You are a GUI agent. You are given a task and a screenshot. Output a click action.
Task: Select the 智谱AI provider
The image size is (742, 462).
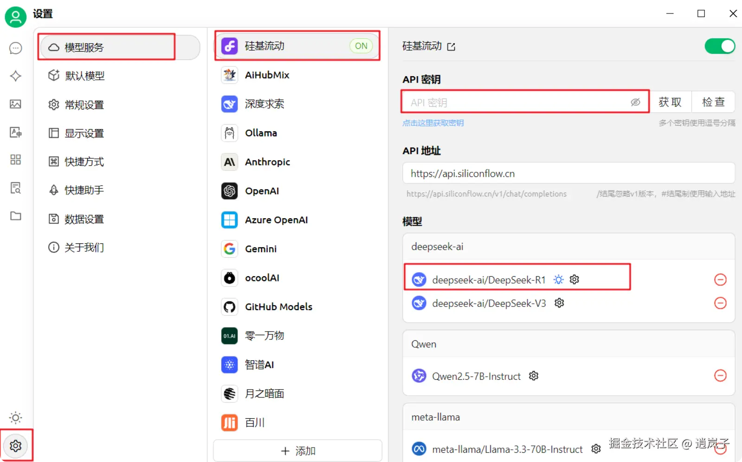[x=297, y=365]
